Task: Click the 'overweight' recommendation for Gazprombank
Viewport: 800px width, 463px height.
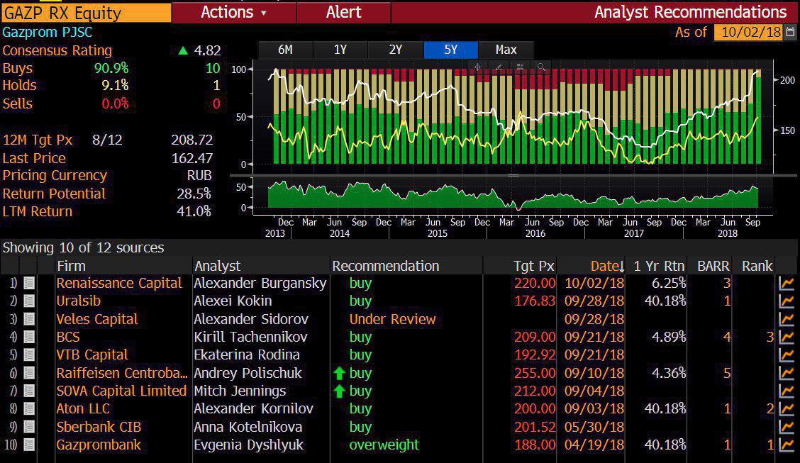Action: tap(384, 445)
